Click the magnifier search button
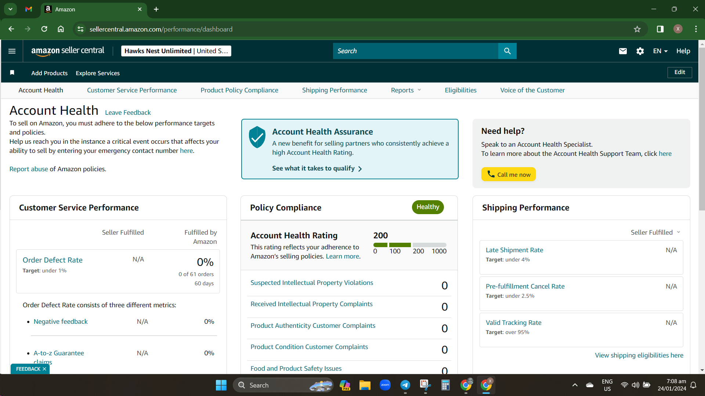 click(507, 51)
